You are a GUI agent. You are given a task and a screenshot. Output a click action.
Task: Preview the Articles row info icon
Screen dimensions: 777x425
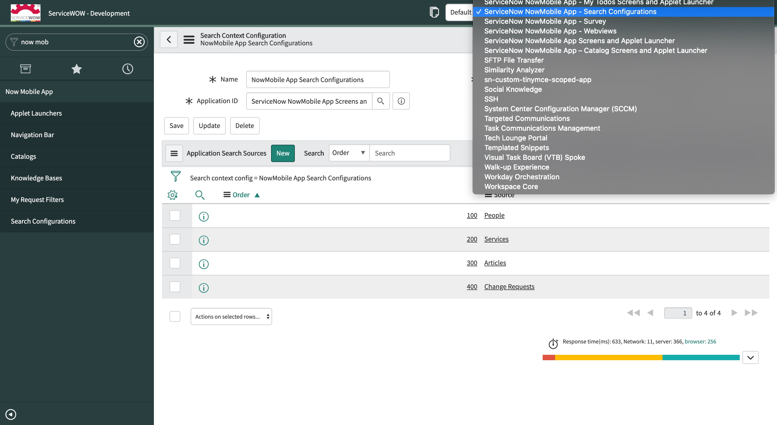pos(204,264)
